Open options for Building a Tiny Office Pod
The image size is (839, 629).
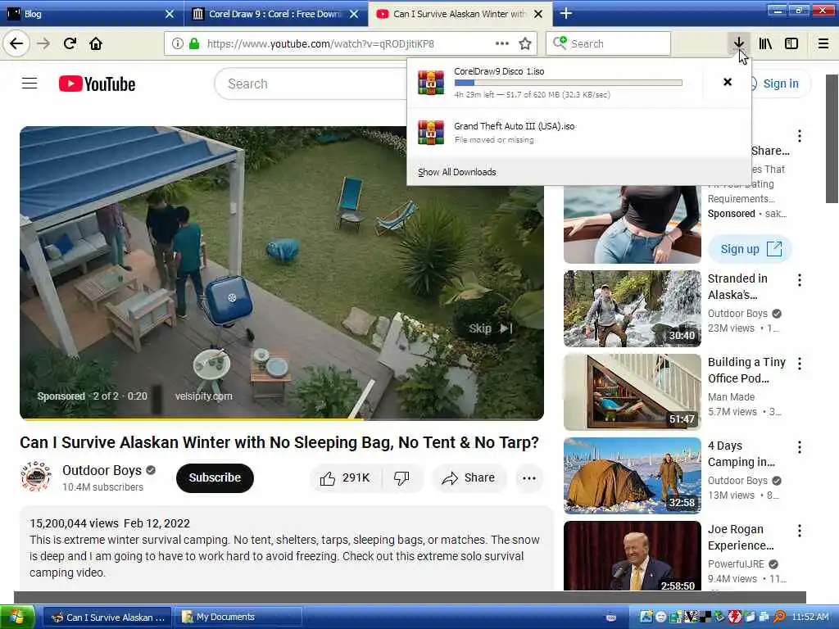tap(800, 364)
